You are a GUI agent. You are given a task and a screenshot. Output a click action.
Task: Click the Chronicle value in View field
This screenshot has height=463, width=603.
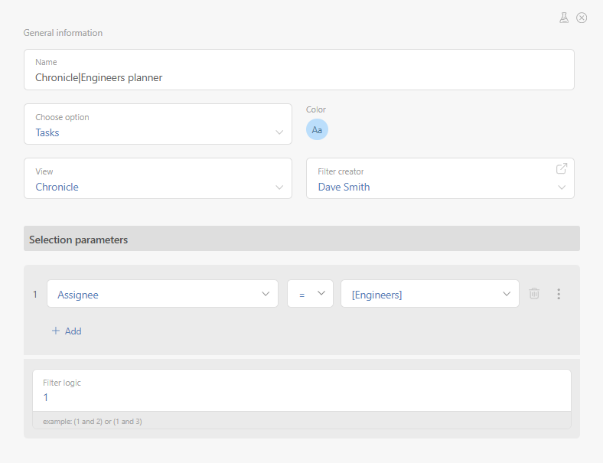[57, 187]
